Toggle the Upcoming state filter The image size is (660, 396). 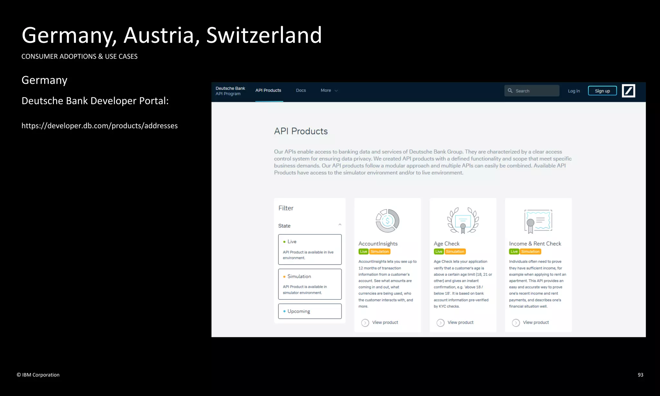click(310, 311)
